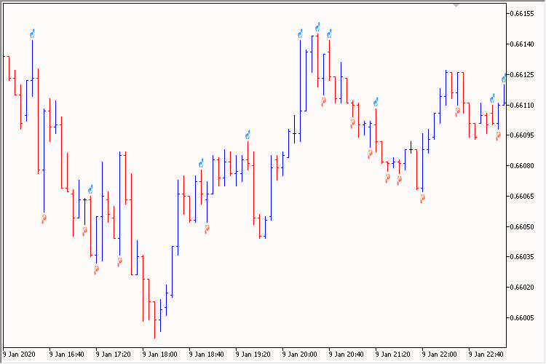Click red fractal marker below the 9 Jan 22:00 bar

point(422,199)
